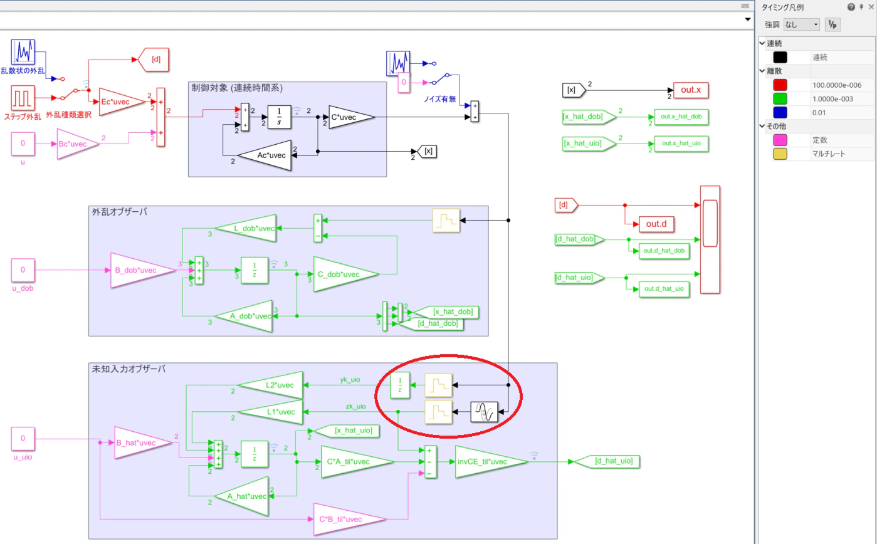Select the ステップ外乱 pulse generator block
This screenshot has height=544, width=877.
[x=23, y=98]
